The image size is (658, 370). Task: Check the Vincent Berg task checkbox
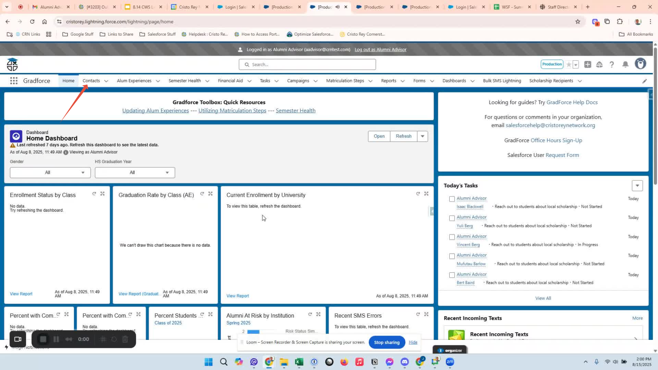click(x=452, y=237)
